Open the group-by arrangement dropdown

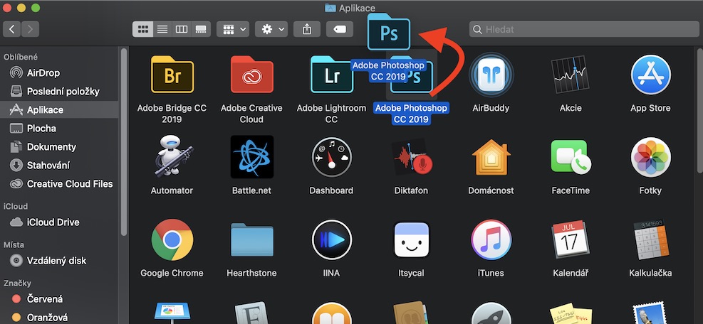coord(233,29)
